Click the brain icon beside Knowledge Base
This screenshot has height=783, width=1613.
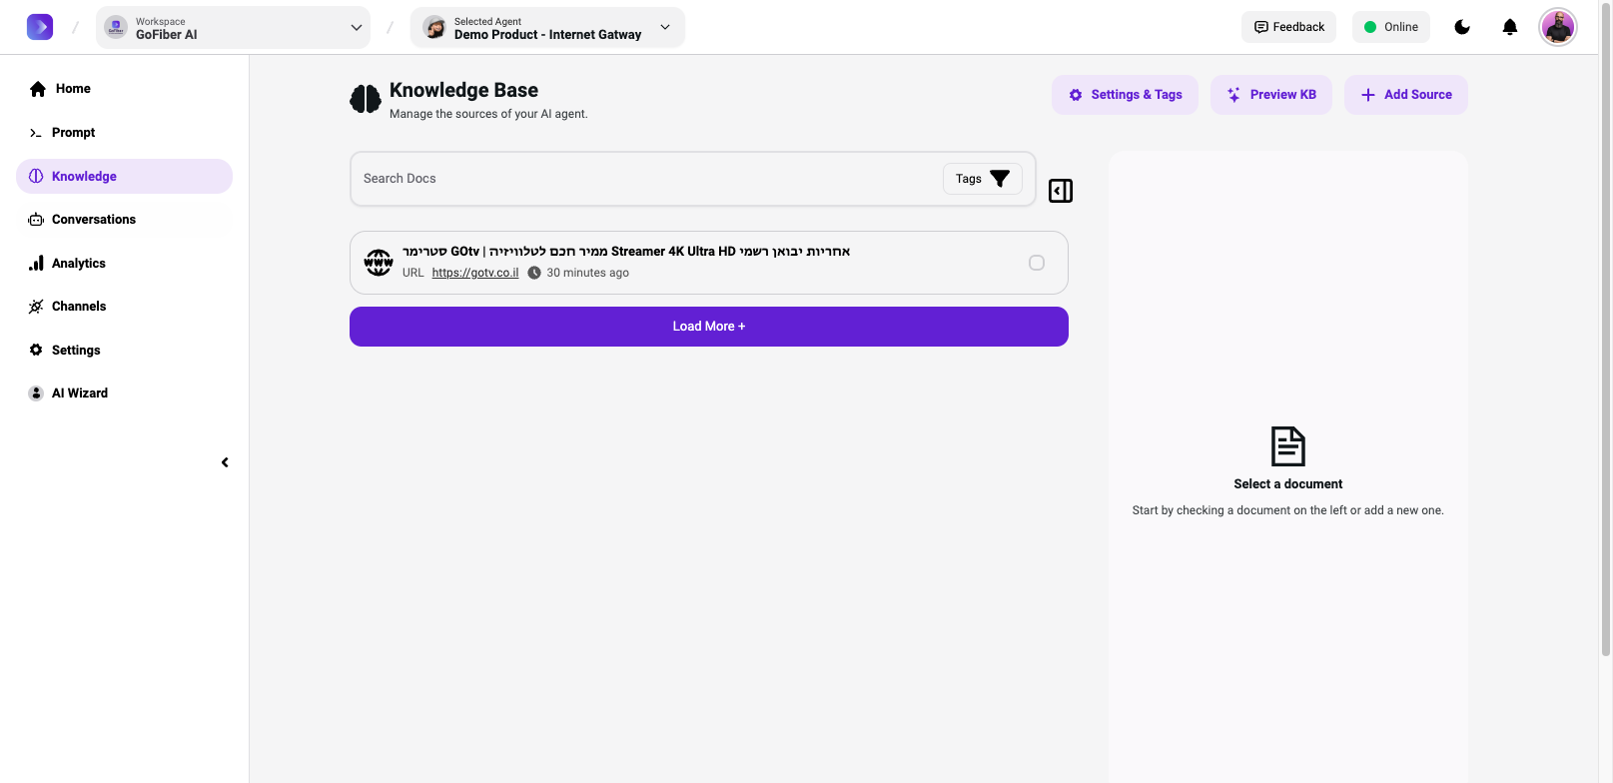[x=366, y=99]
